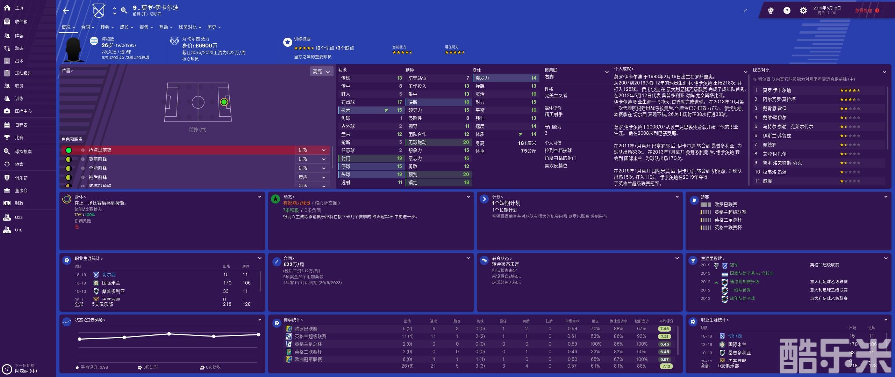Image resolution: width=895 pixels, height=377 pixels.
Task: Open the 报告 reports menu
Action: pyautogui.click(x=146, y=27)
